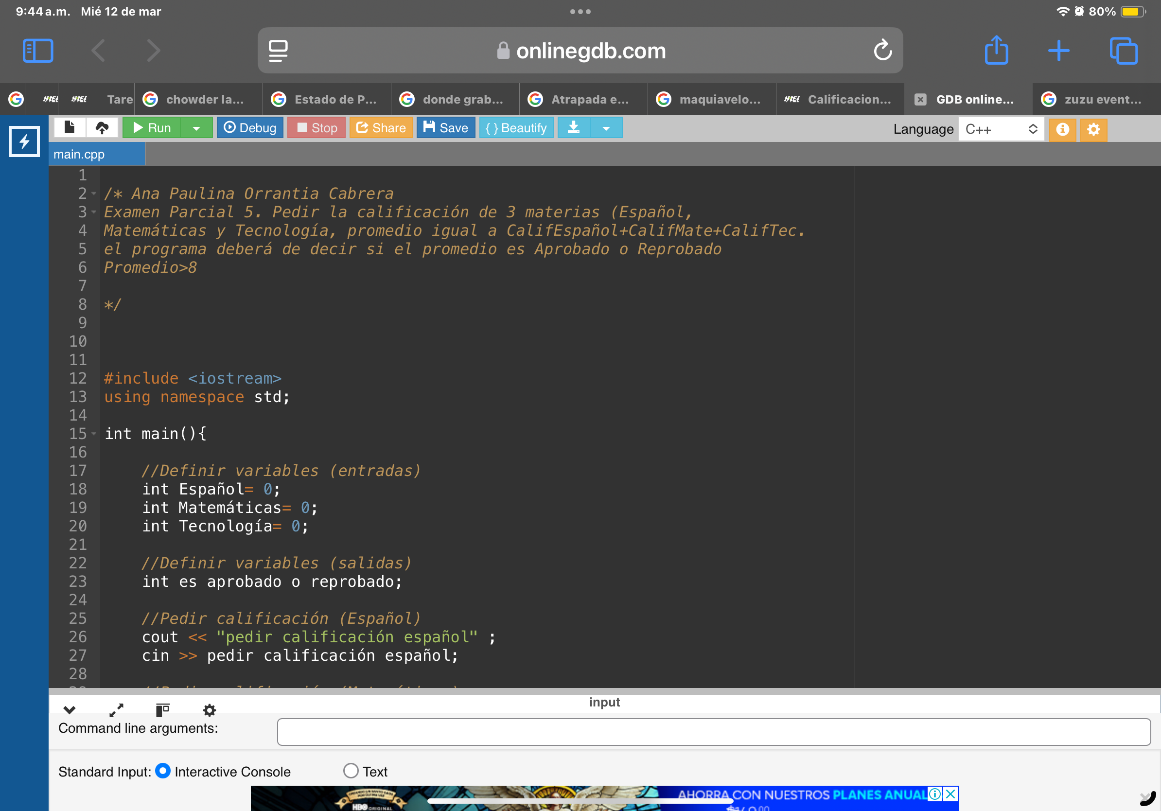
Task: Click the download code icon
Action: pyautogui.click(x=573, y=127)
